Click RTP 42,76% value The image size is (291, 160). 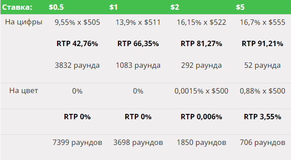click(77, 44)
